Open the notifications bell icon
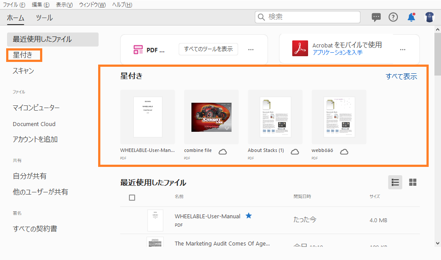Screen dimensions: 441x260 [x=411, y=18]
